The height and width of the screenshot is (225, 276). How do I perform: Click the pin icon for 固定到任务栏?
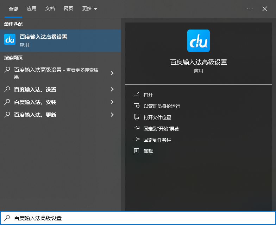click(x=137, y=139)
